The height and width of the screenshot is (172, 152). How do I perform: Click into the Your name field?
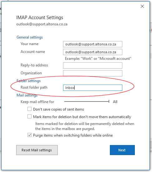(x=93, y=44)
